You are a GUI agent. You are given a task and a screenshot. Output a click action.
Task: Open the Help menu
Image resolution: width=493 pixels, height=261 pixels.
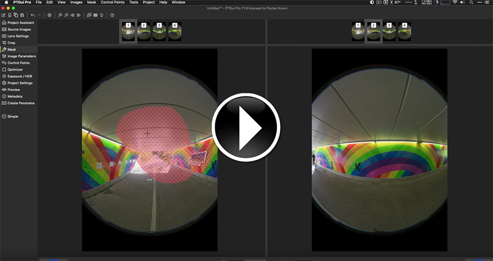click(163, 2)
